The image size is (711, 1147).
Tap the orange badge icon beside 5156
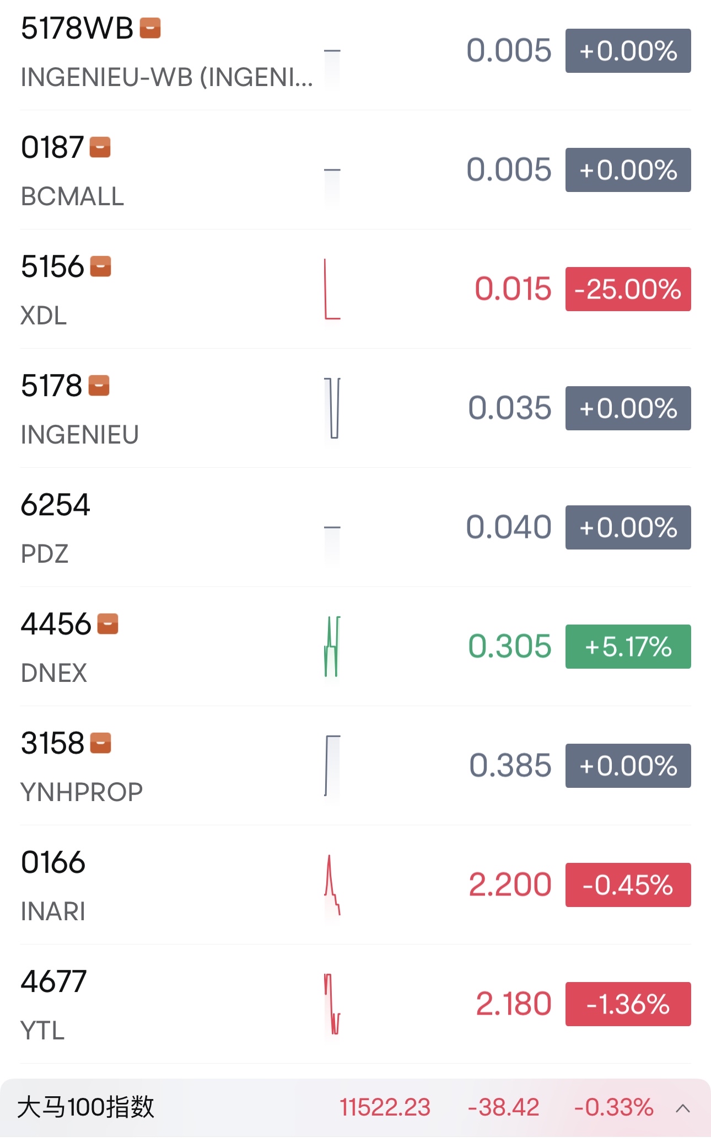100,266
